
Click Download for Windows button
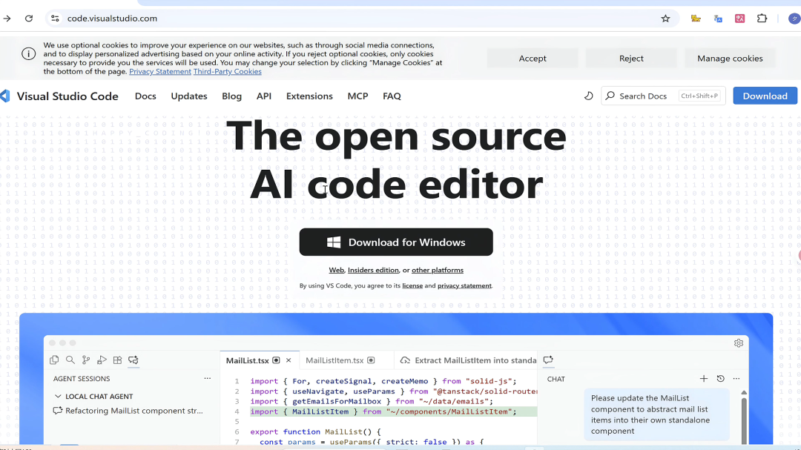396,242
